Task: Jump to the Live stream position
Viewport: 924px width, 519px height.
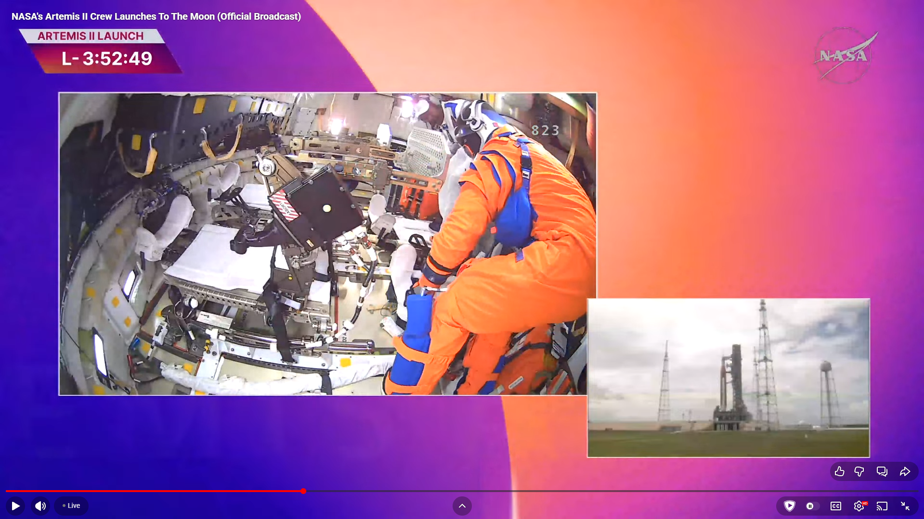Action: (71, 506)
